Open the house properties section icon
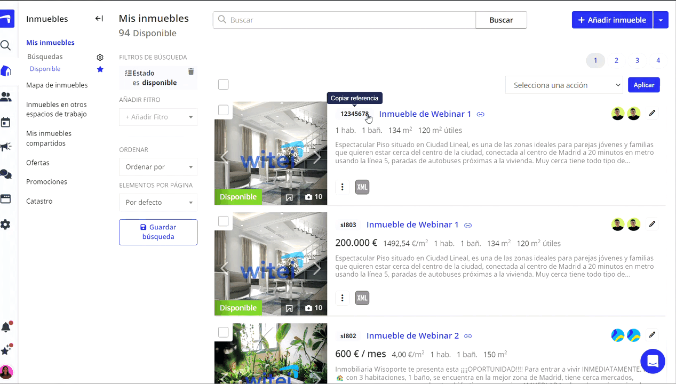 coord(6,71)
